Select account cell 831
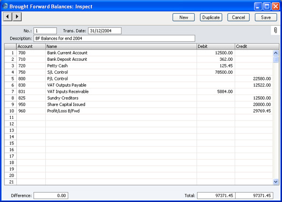 point(31,92)
